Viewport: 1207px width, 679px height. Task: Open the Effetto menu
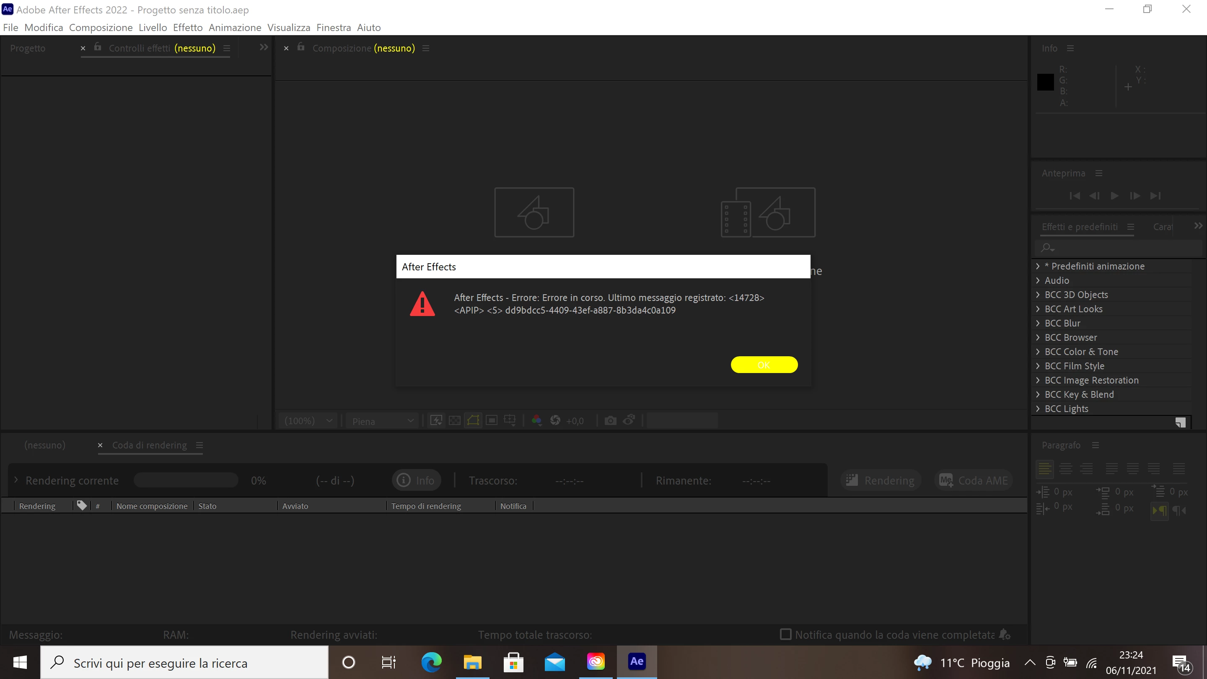click(187, 27)
